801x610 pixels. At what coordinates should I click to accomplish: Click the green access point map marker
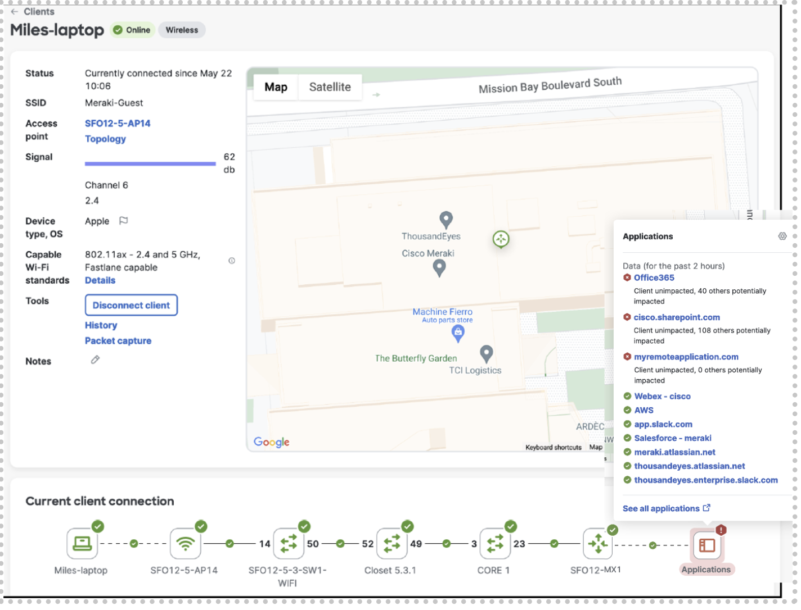point(501,239)
